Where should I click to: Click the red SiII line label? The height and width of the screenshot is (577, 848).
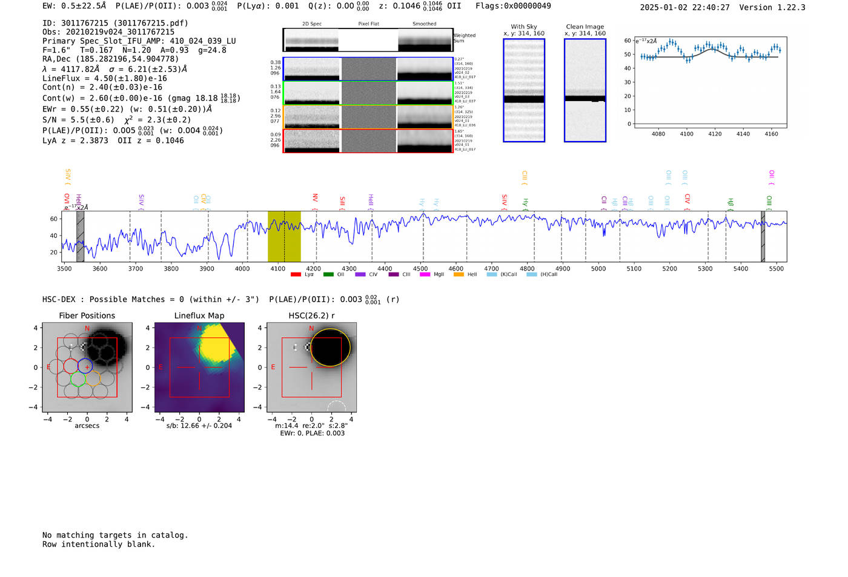tap(342, 203)
